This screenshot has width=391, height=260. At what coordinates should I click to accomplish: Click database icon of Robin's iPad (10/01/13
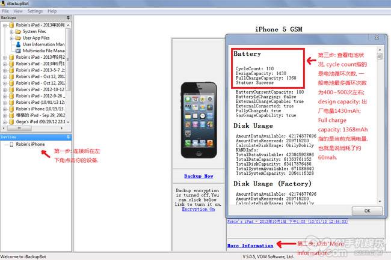tap(11, 103)
